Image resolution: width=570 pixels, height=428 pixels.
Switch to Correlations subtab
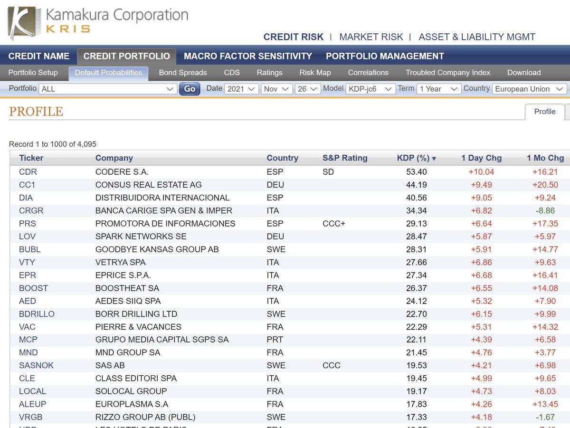click(x=368, y=73)
